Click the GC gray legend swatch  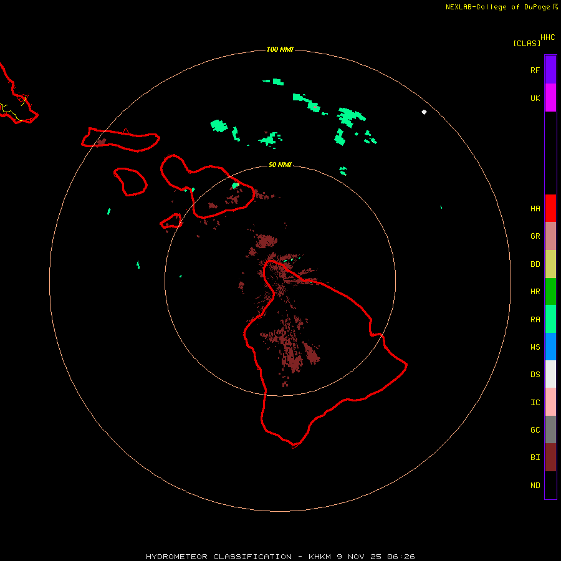[x=550, y=429]
